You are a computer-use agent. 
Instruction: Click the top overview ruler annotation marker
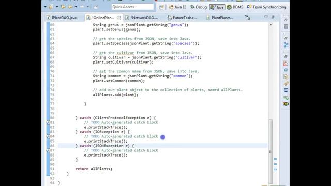coord(275,159)
